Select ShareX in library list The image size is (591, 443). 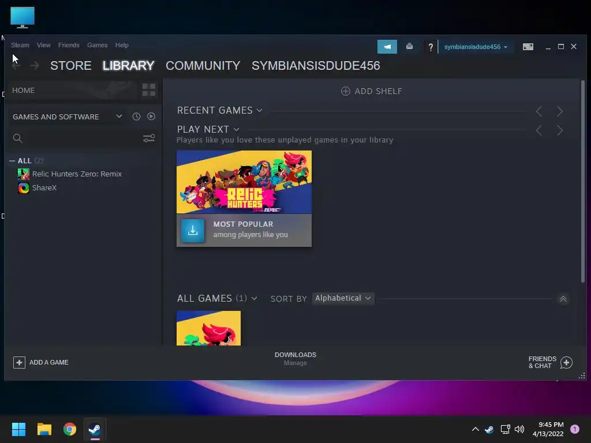click(x=44, y=187)
